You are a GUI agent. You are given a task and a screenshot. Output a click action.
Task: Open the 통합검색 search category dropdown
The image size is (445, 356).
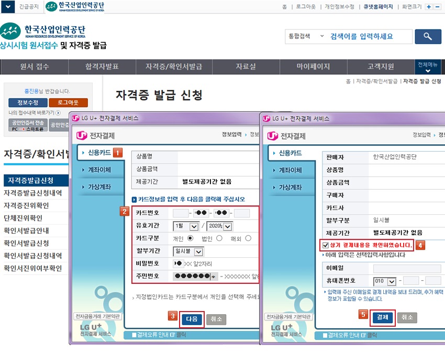[x=306, y=36]
